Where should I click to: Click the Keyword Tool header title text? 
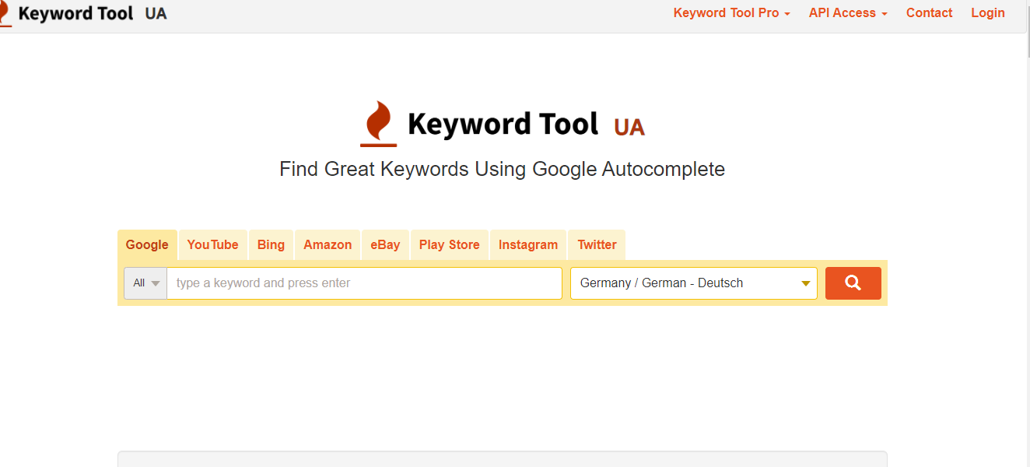pyautogui.click(x=75, y=13)
